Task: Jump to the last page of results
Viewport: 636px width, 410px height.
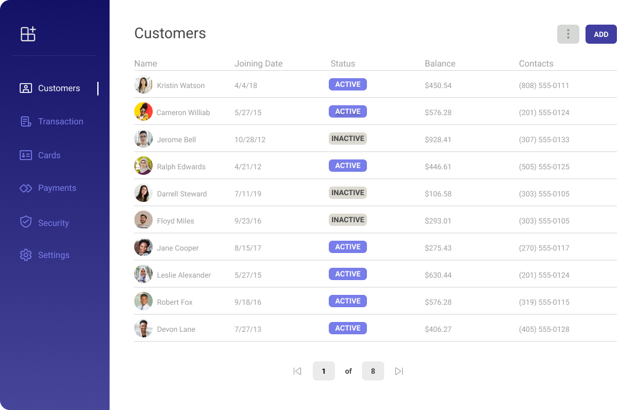Action: (x=399, y=371)
